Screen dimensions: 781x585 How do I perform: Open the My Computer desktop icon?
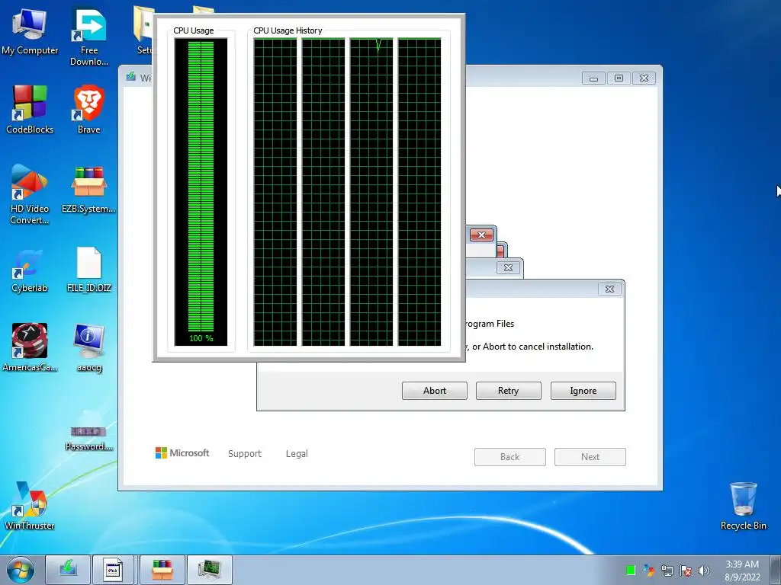[30, 30]
